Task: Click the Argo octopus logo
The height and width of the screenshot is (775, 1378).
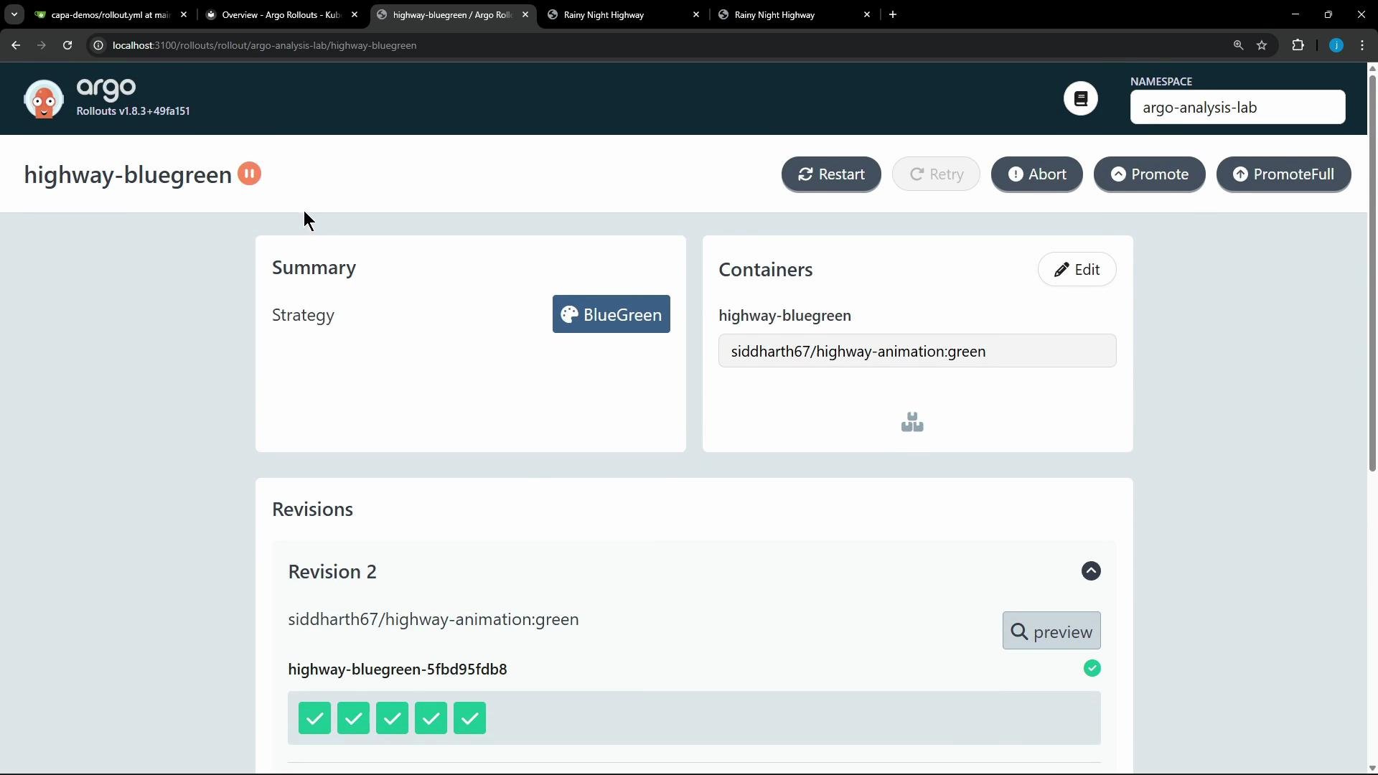Action: [x=43, y=99]
